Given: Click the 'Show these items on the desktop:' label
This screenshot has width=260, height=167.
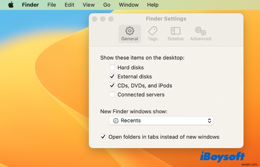Looking at the screenshot, I should [142, 58].
